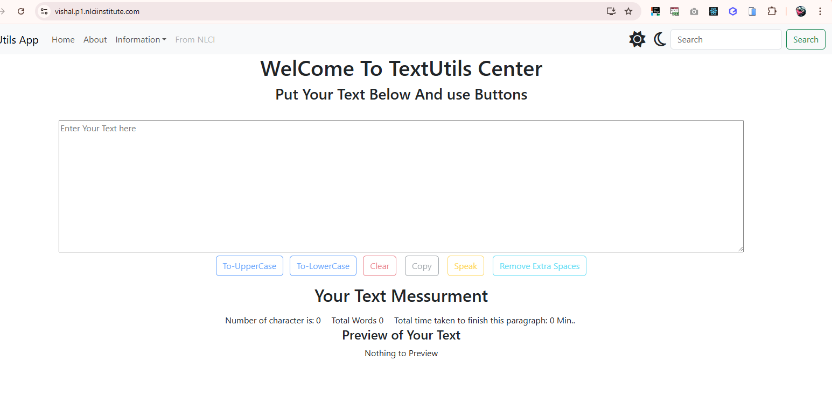This screenshot has width=832, height=410.
Task: Click the grey camera screenshot extension
Action: click(x=694, y=11)
